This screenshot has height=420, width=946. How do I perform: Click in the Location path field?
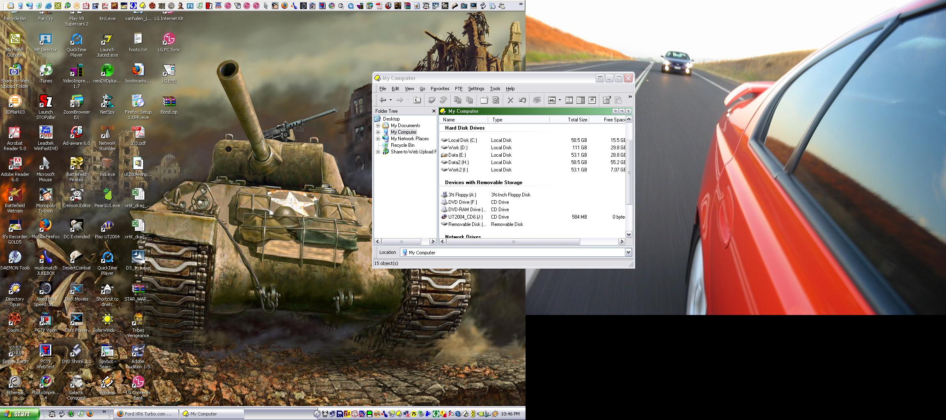(x=512, y=252)
